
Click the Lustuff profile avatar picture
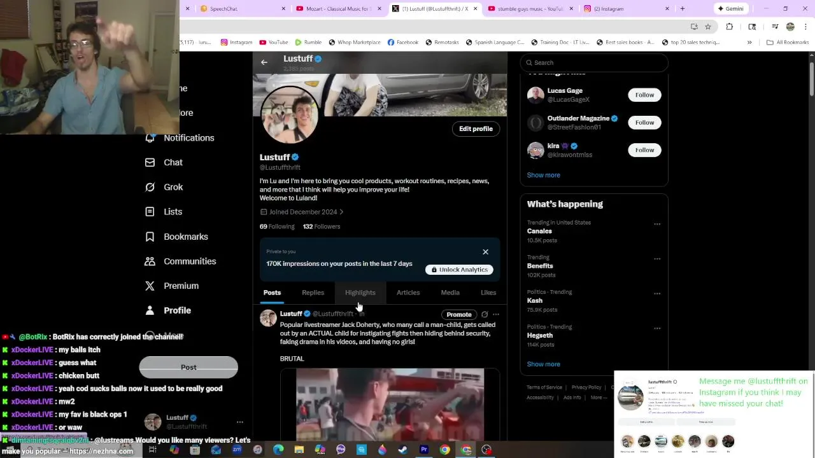pyautogui.click(x=290, y=115)
